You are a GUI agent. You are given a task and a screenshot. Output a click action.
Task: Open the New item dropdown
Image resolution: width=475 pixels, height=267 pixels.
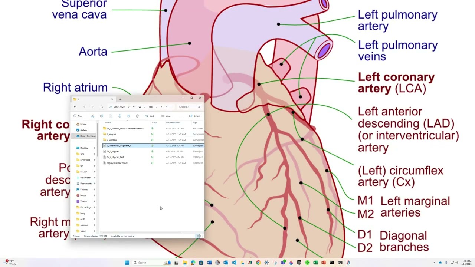coord(79,116)
